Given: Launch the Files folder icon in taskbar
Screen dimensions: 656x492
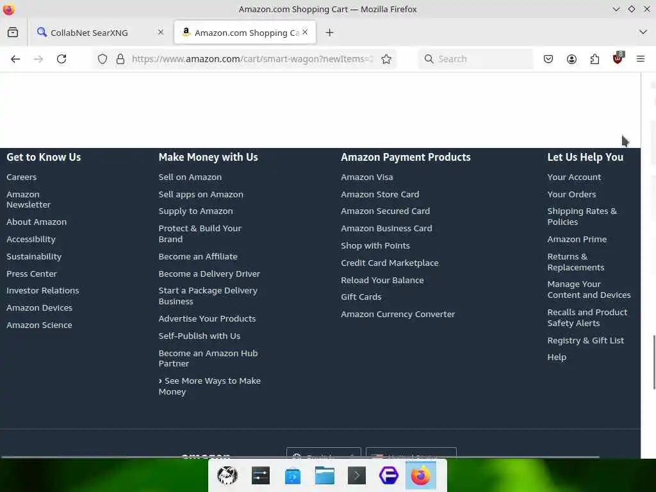Looking at the screenshot, I should coord(325,476).
